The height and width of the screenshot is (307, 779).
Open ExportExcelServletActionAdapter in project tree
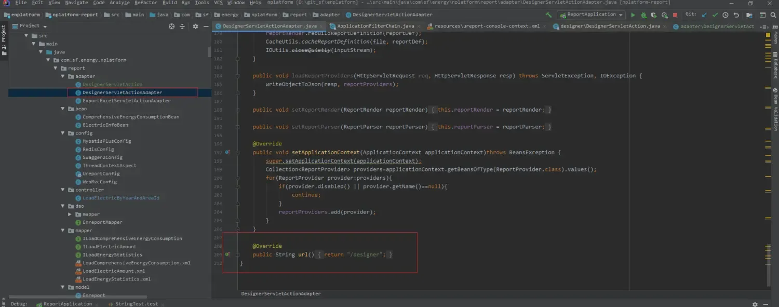(x=126, y=101)
